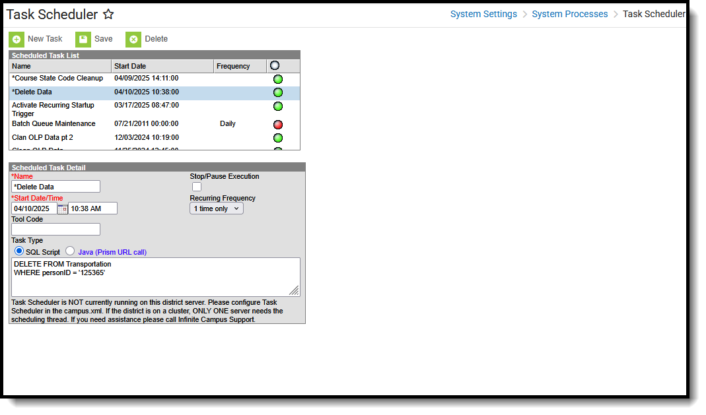This screenshot has height=415, width=706.
Task: Click start date 04/10/2025 10:38:00
Action: point(147,92)
